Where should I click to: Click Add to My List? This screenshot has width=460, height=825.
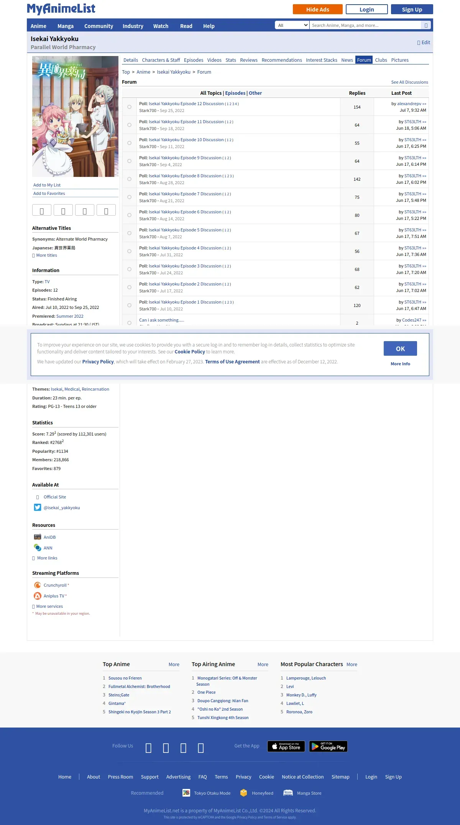pyautogui.click(x=47, y=185)
